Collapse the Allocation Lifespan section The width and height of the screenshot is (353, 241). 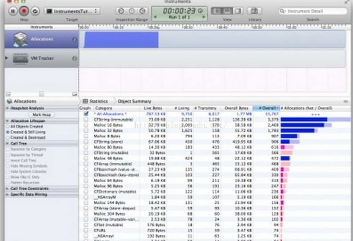pos(7,121)
